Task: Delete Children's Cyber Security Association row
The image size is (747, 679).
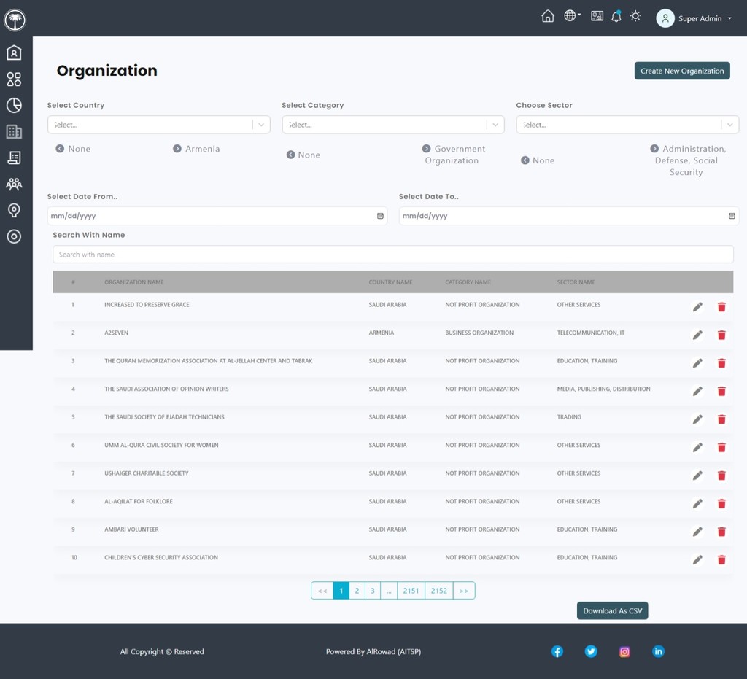Action: coord(721,560)
